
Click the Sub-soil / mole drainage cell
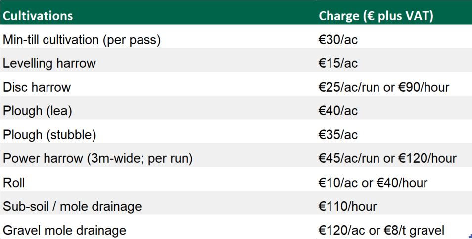coord(72,206)
